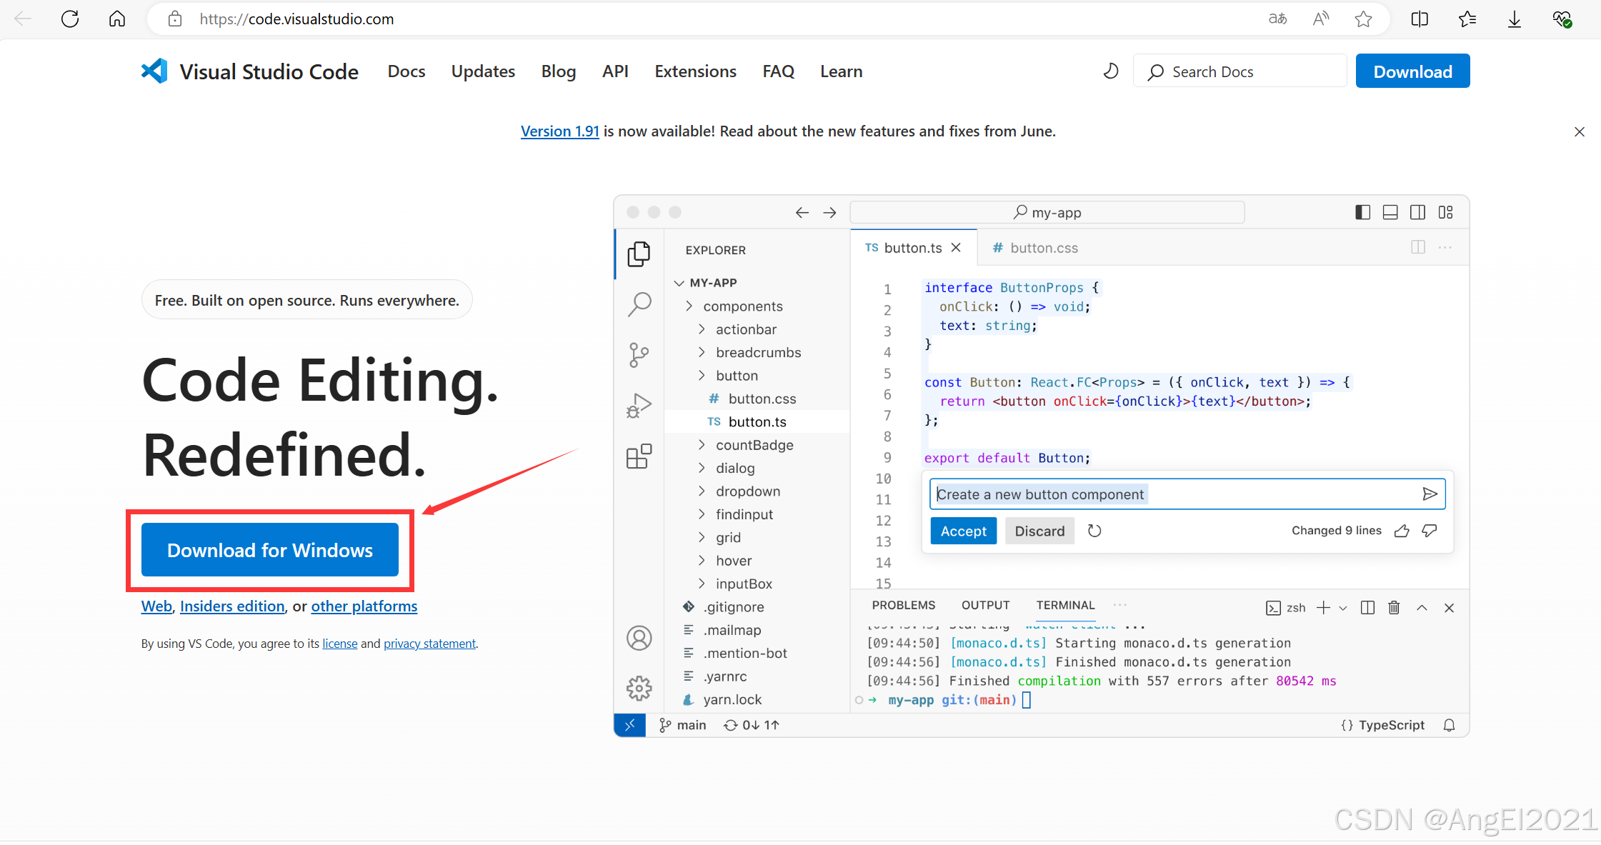This screenshot has height=845, width=1601.
Task: Open Search icon in activity bar
Action: coord(639,304)
